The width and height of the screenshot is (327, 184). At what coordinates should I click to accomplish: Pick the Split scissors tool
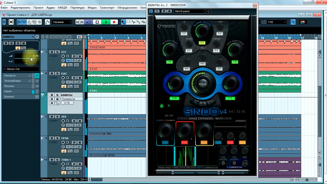coord(133,22)
